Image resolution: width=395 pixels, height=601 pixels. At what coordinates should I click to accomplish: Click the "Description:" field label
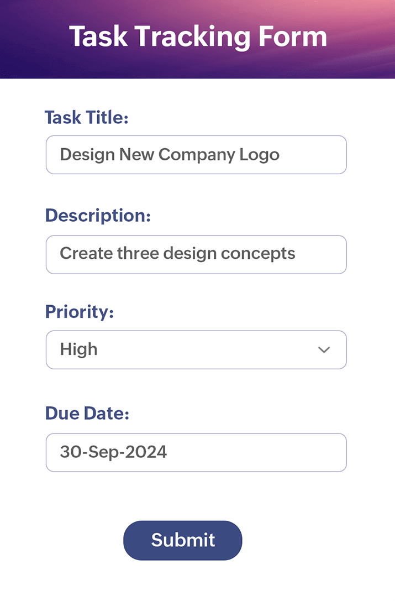tap(98, 216)
